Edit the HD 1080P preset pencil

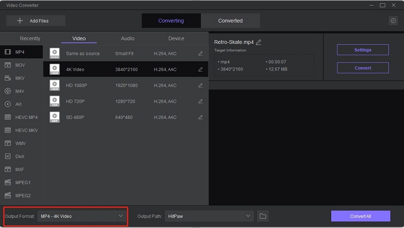(x=200, y=85)
